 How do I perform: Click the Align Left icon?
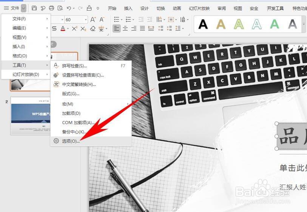pos(117,29)
